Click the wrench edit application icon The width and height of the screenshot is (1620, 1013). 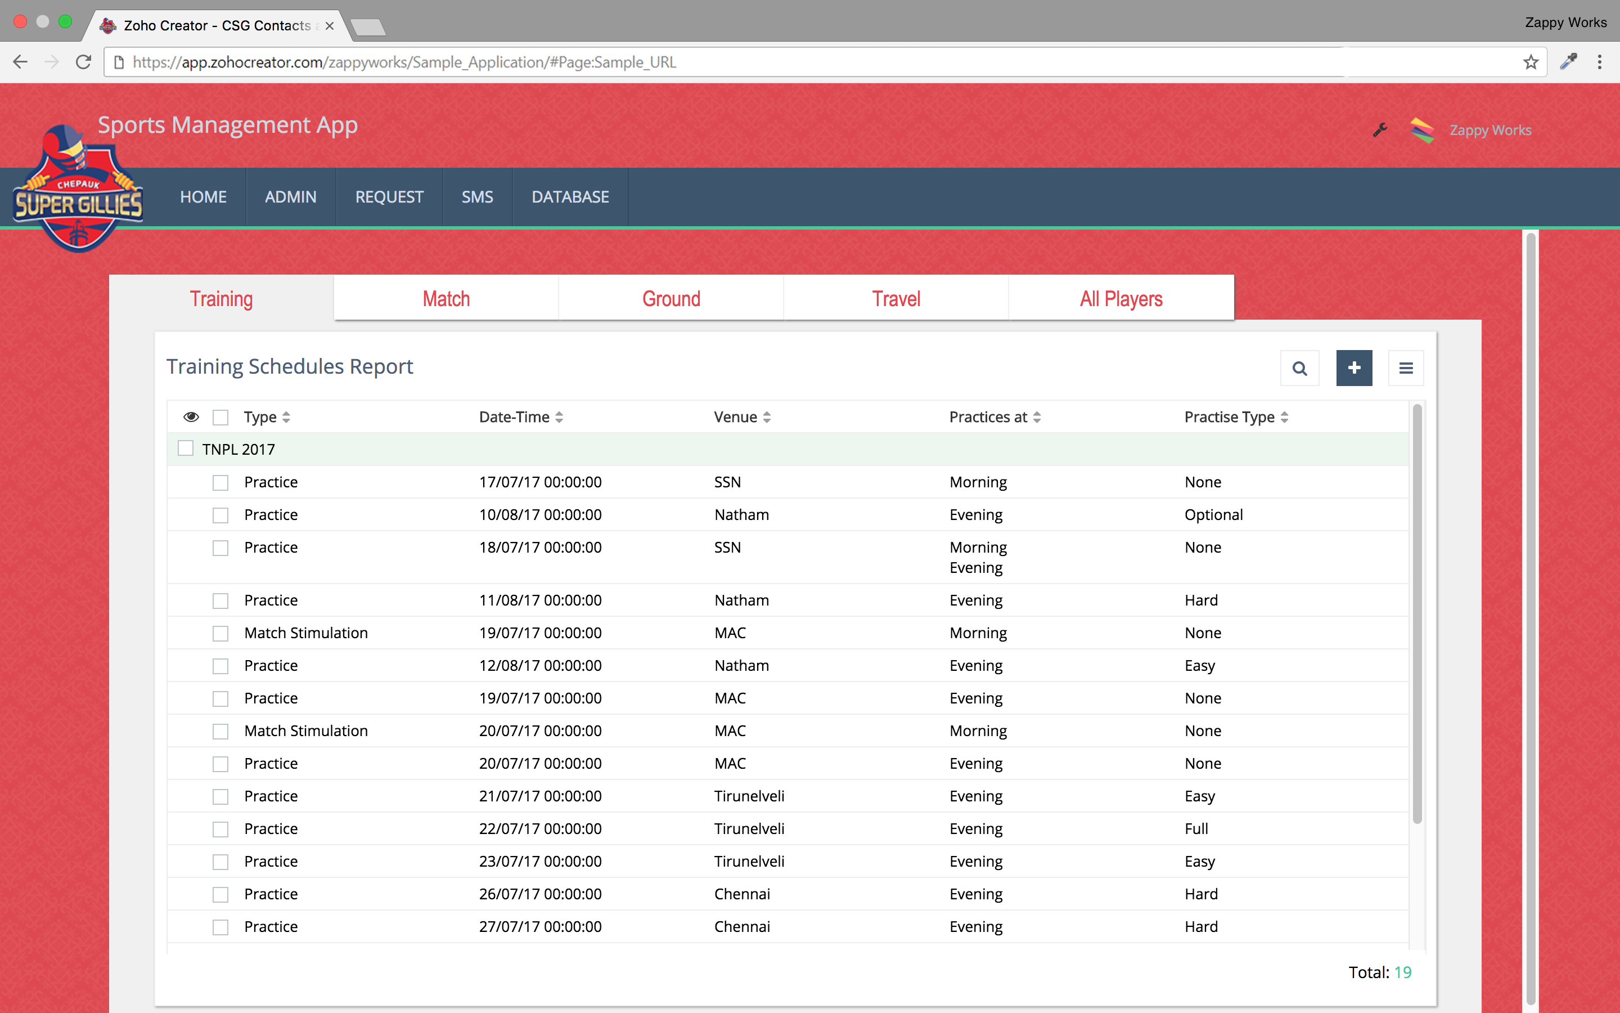pyautogui.click(x=1380, y=130)
